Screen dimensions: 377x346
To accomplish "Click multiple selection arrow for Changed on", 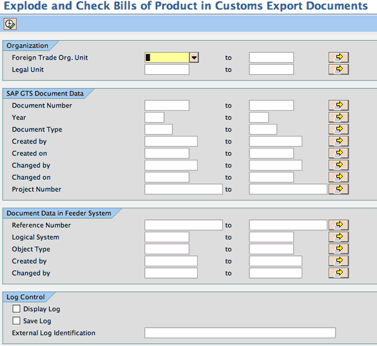I will (339, 177).
